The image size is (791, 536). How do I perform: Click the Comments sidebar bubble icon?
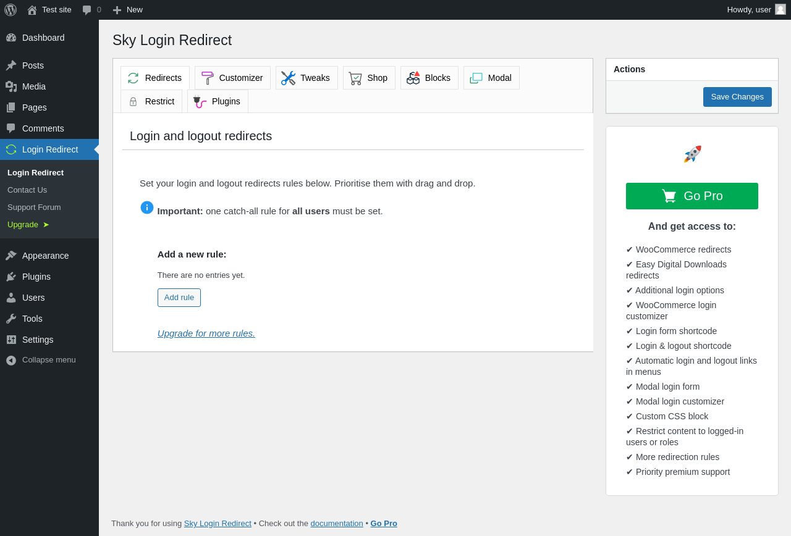coord(11,128)
